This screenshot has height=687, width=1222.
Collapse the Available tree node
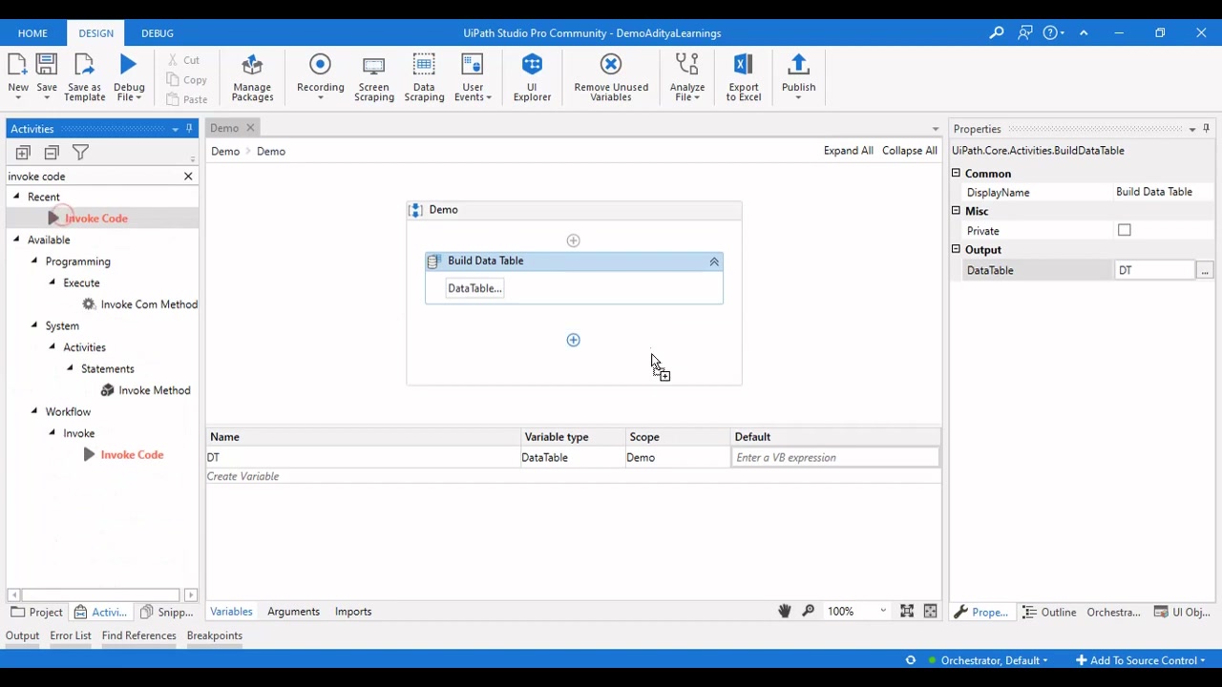[x=16, y=239]
